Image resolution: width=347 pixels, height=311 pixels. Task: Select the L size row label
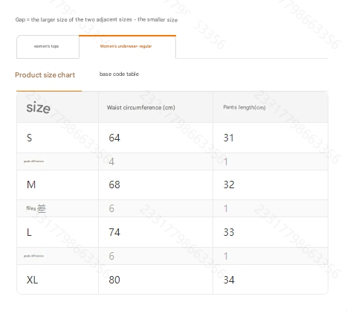(29, 232)
